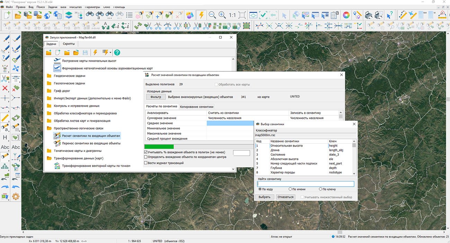Disable 'Учитывать % вхождения объекта в полигон' checkbox

pos(146,152)
